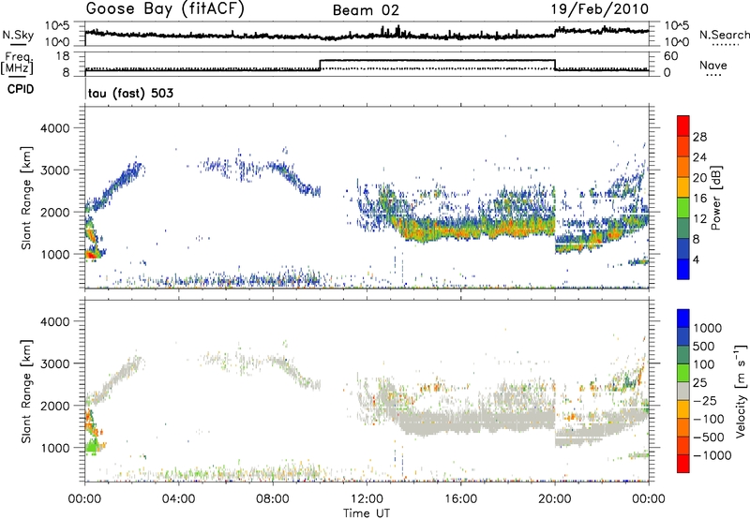This screenshot has width=750, height=519.
Task: Click the '28' tick on Power colorbar
Action: coord(699,137)
